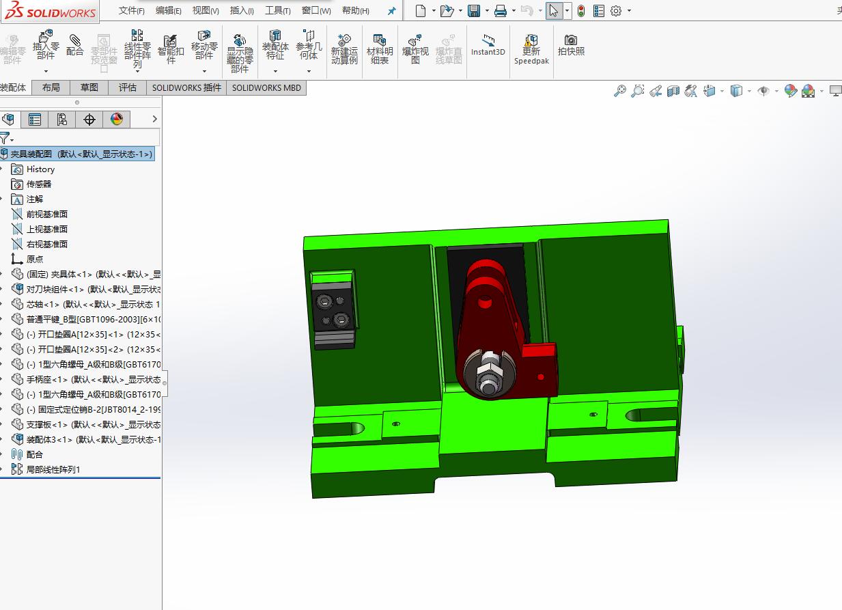Open the Smart Fasteners (智能扣件) tool
Viewport: 842px width, 610px height.
(171, 46)
